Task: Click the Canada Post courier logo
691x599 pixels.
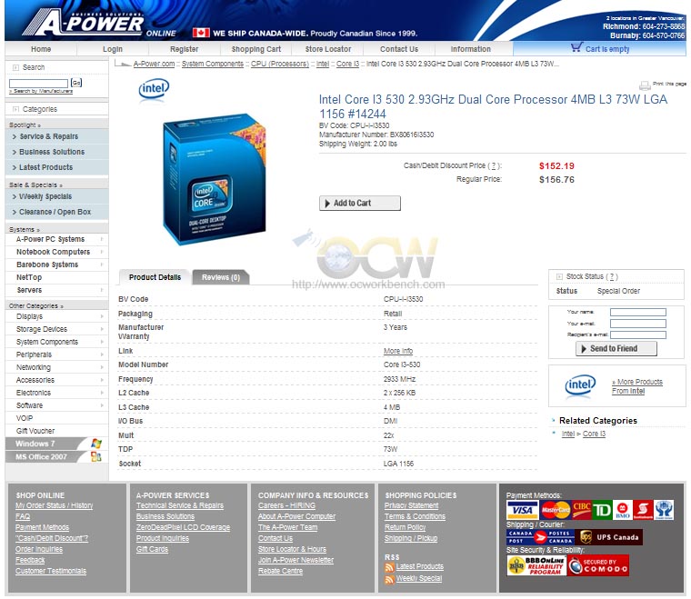Action: click(540, 537)
